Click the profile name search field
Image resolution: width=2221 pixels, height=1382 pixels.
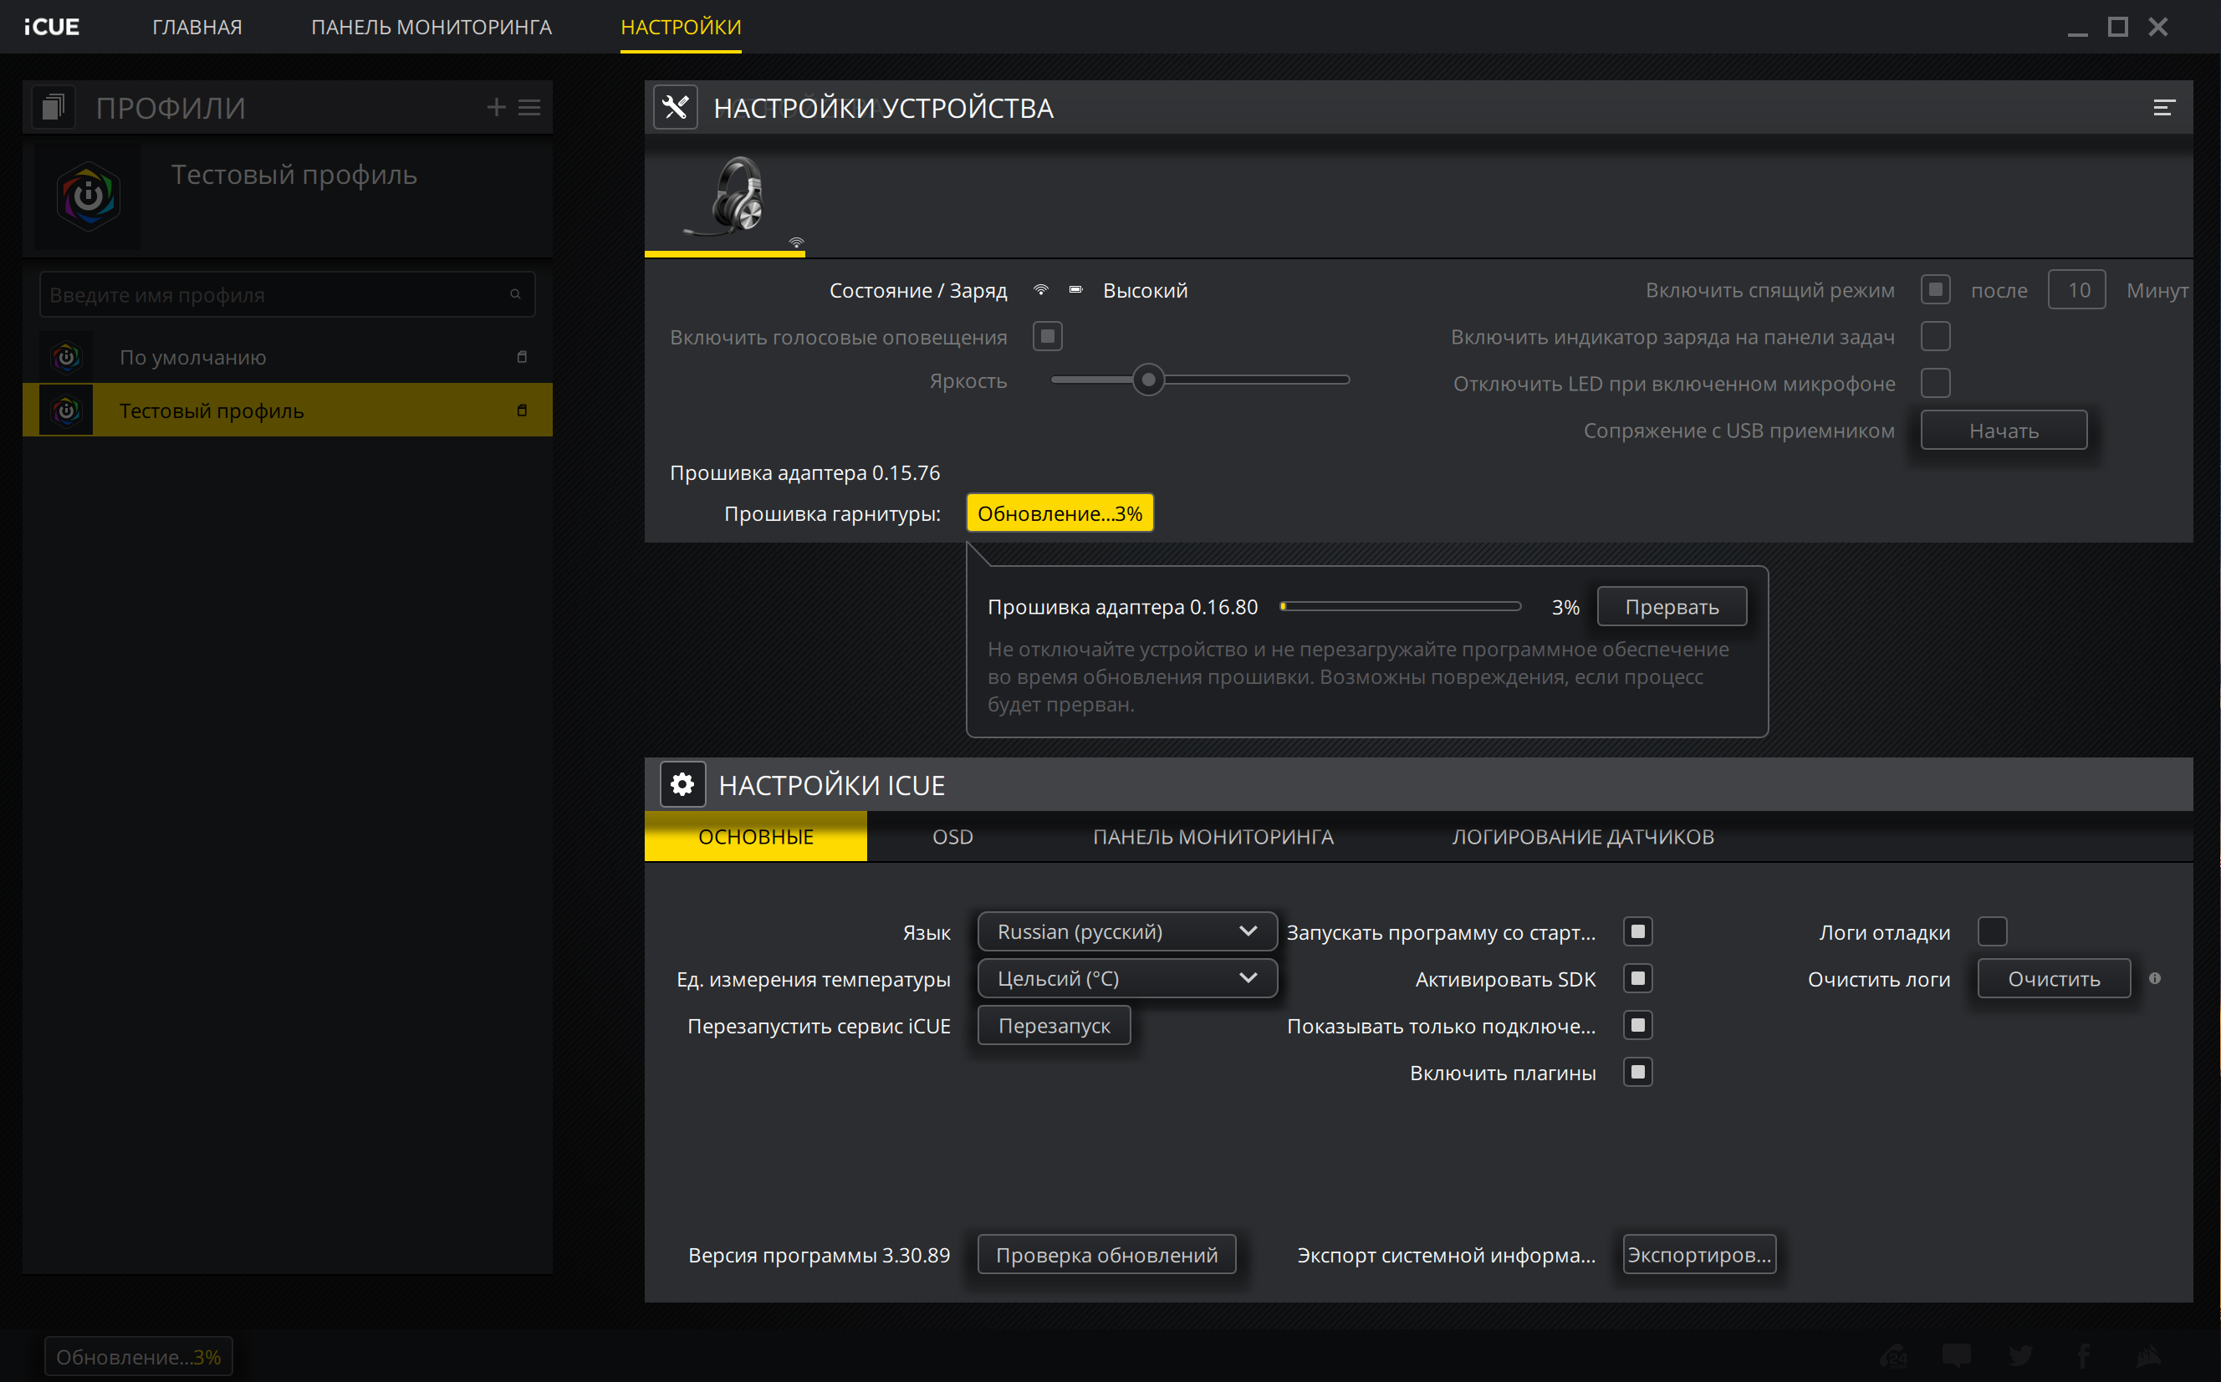click(x=274, y=294)
